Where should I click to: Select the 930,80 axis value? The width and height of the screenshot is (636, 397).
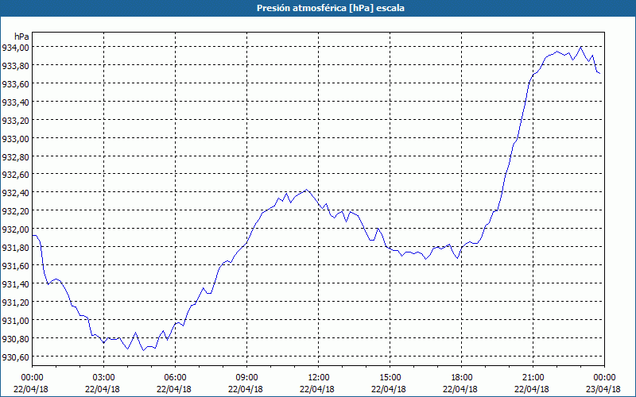[x=15, y=339]
